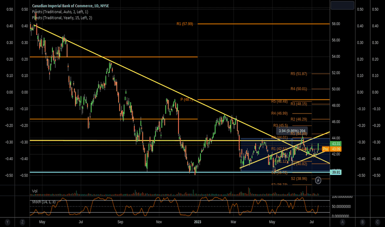
Task: Click the R5 (48.48) pivot label
Action: [x=279, y=101]
